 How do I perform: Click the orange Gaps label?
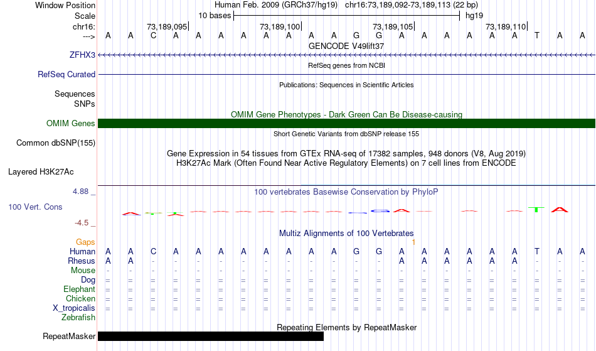point(85,242)
